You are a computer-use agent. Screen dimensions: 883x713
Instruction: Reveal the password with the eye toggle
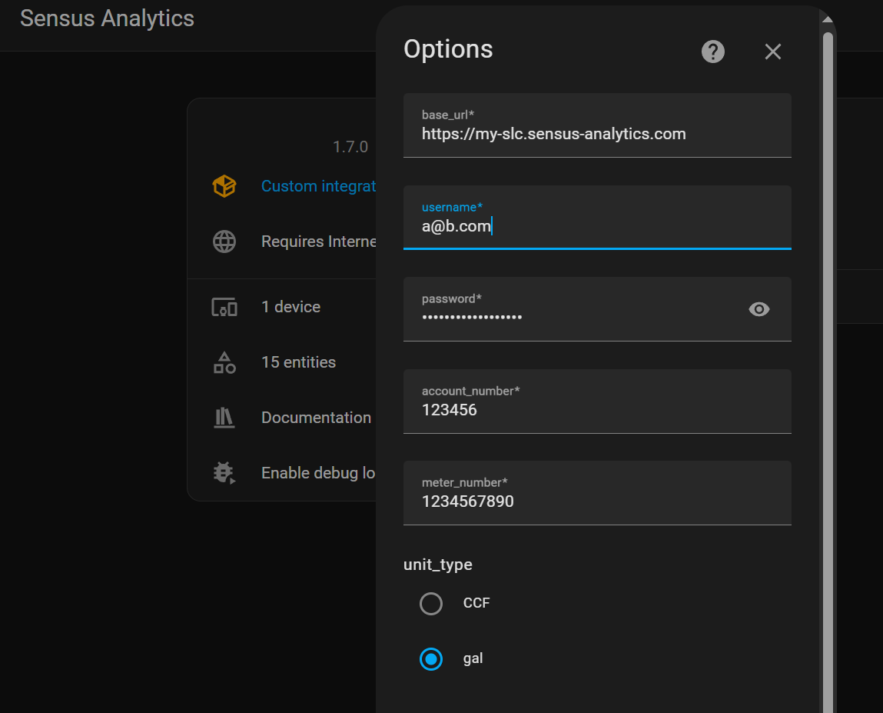[759, 309]
